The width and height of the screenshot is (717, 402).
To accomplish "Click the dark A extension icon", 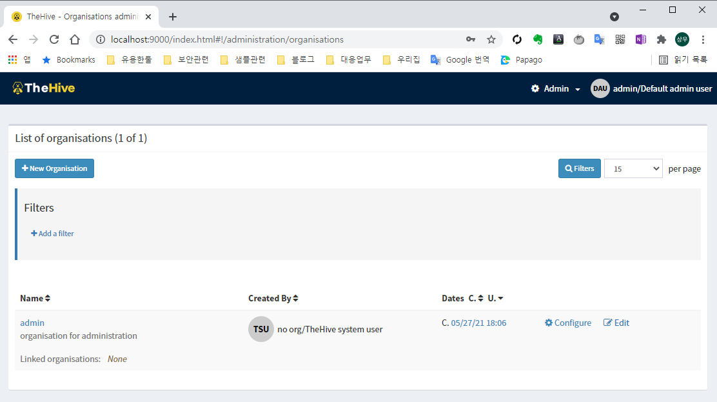I will (x=558, y=39).
